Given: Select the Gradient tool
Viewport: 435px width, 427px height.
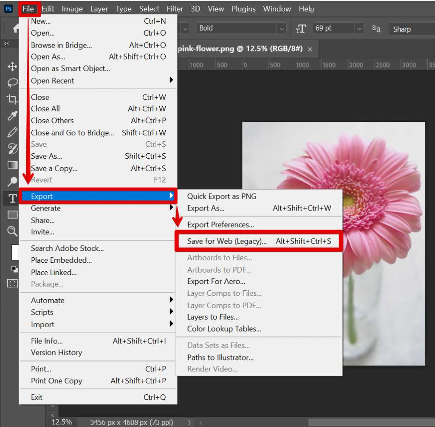Looking at the screenshot, I should point(12,165).
